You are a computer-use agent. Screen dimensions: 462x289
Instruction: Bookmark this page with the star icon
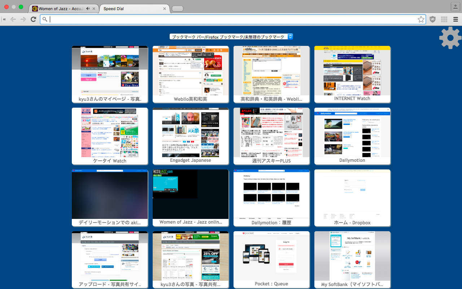(421, 20)
